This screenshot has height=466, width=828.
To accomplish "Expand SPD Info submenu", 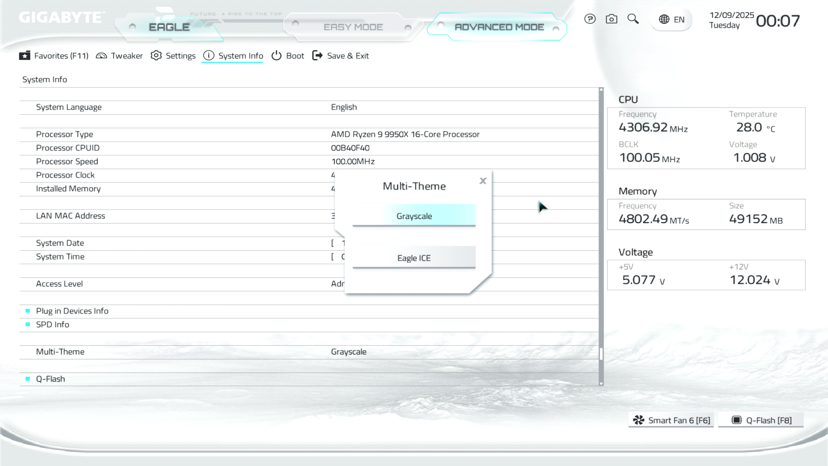I will (x=53, y=324).
